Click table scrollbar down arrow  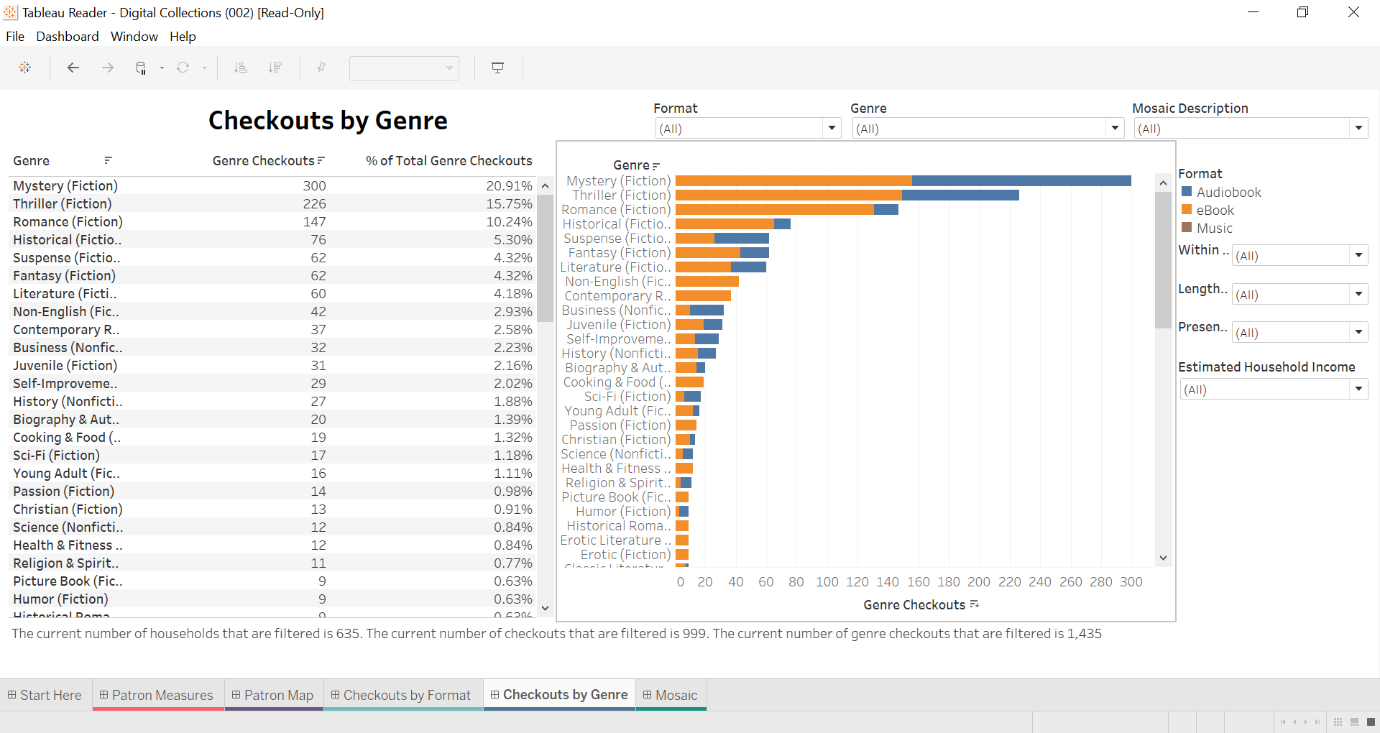coord(545,609)
